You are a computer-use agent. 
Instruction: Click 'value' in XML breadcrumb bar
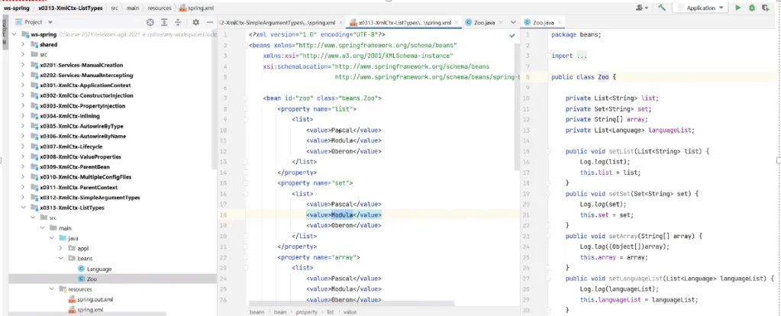coord(350,312)
